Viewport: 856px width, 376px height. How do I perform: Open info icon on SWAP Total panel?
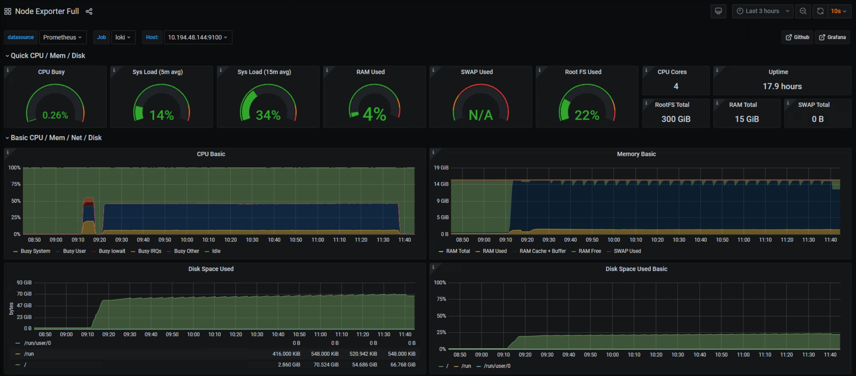click(788, 103)
